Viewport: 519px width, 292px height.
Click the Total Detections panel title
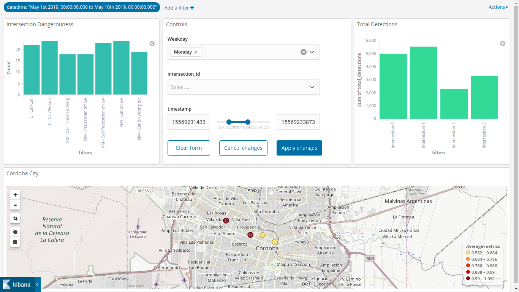(377, 24)
